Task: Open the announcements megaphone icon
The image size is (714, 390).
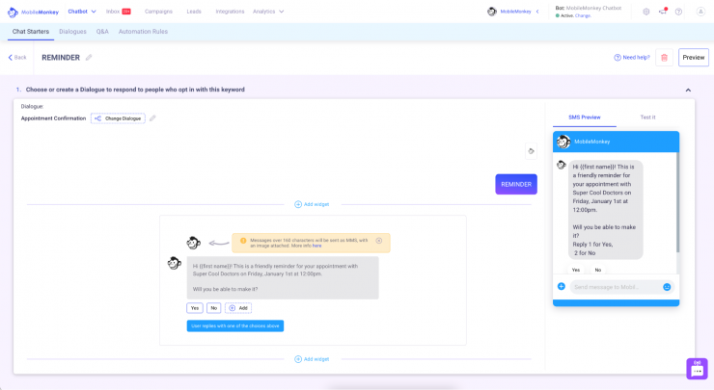Action: [663, 12]
